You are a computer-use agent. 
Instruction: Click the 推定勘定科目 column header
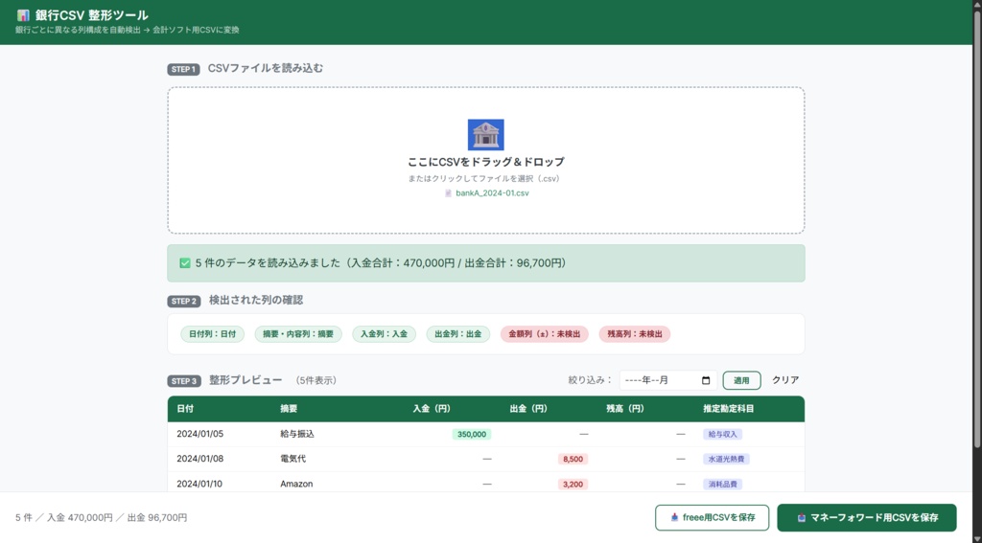[729, 409]
